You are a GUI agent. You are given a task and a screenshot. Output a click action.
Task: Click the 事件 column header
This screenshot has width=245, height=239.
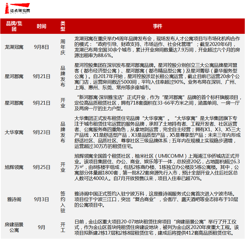click(157, 26)
